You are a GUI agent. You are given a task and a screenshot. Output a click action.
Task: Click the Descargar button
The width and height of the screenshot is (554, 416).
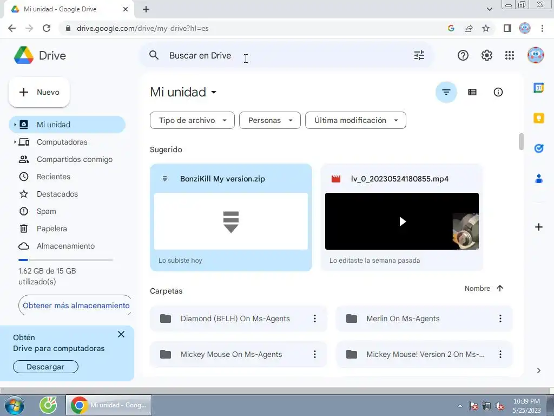pos(45,367)
